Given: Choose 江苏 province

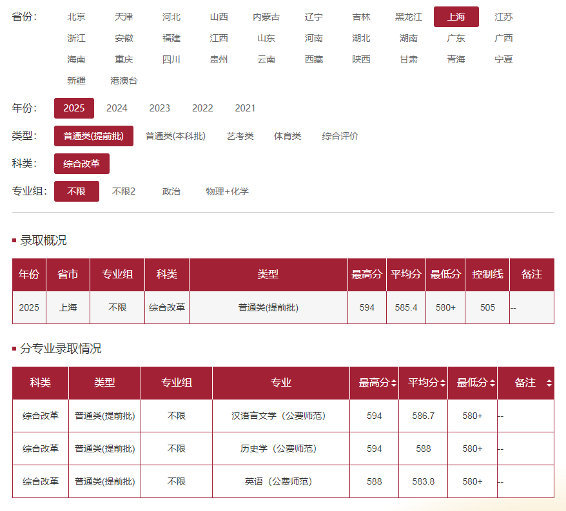Looking at the screenshot, I should (503, 17).
